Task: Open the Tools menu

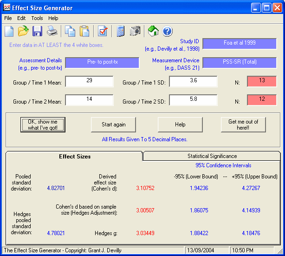Action: pos(37,18)
